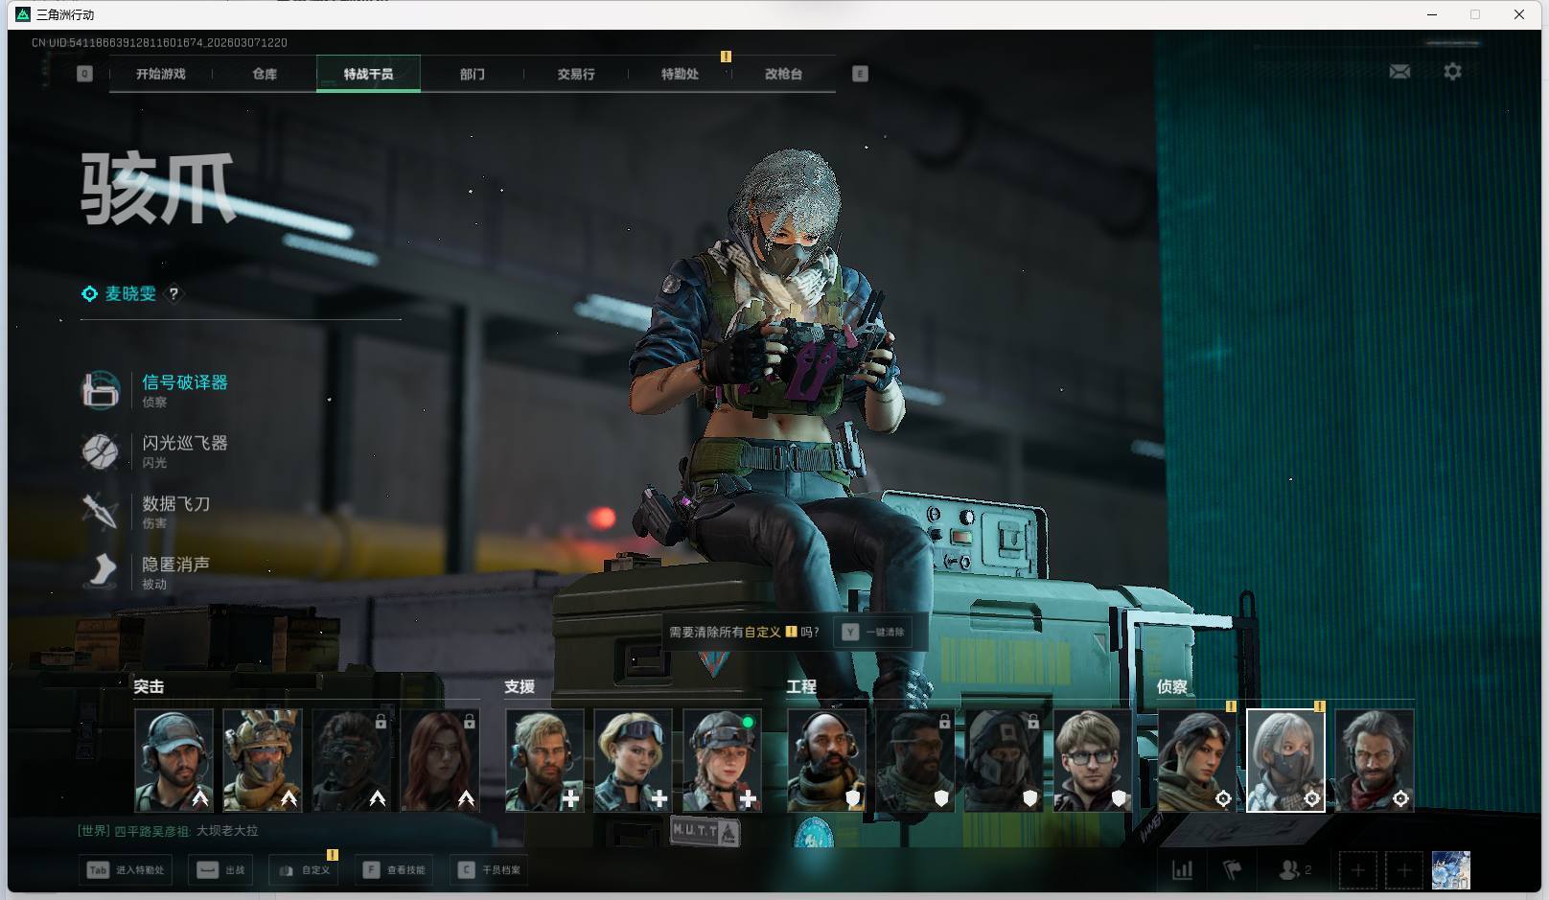Click the 三角洲行动 app icon in title bar
Image resolution: width=1549 pixels, height=900 pixels.
23,14
